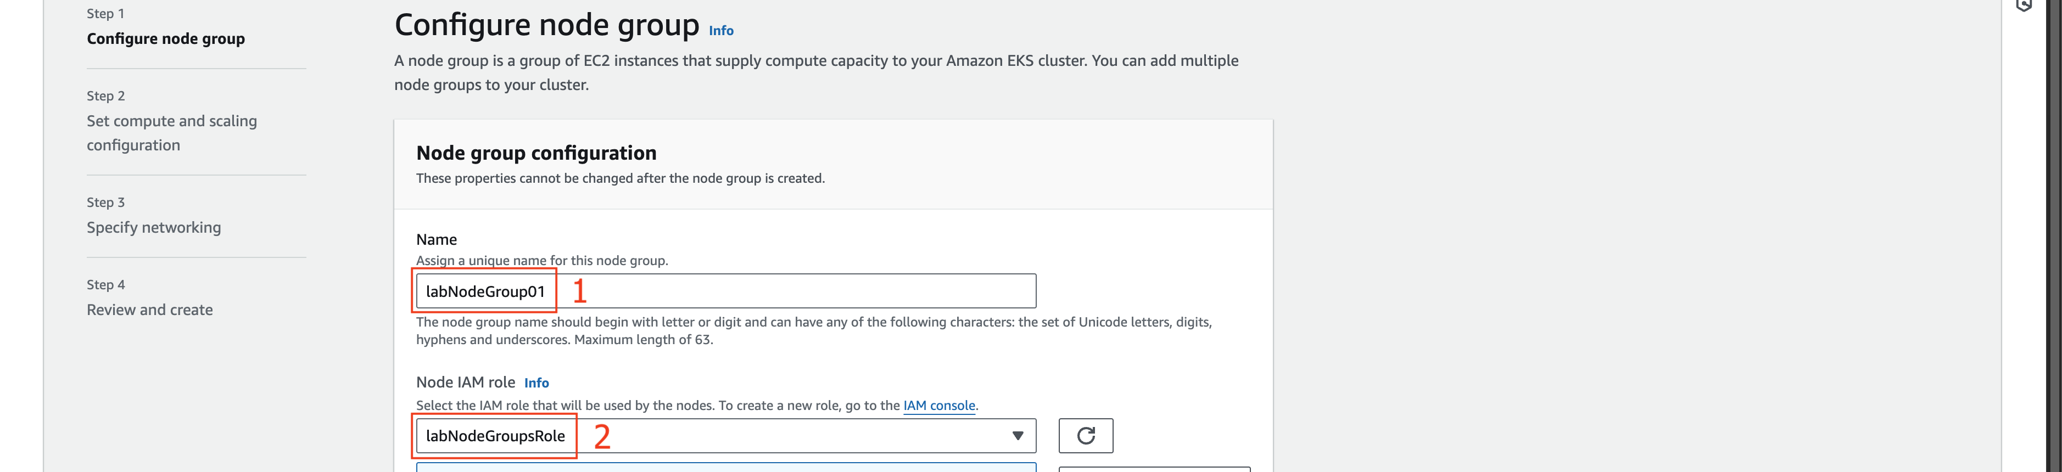Click the Step 2 label in the sidebar
The image size is (2062, 472).
tap(105, 96)
